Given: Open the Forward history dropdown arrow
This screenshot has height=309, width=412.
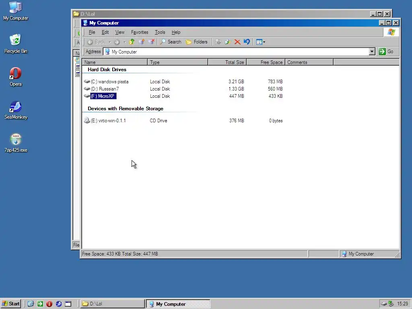Looking at the screenshot, I should click(124, 42).
